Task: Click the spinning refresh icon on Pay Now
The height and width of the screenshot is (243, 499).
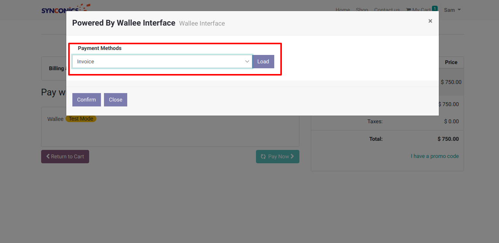Action: (263, 156)
